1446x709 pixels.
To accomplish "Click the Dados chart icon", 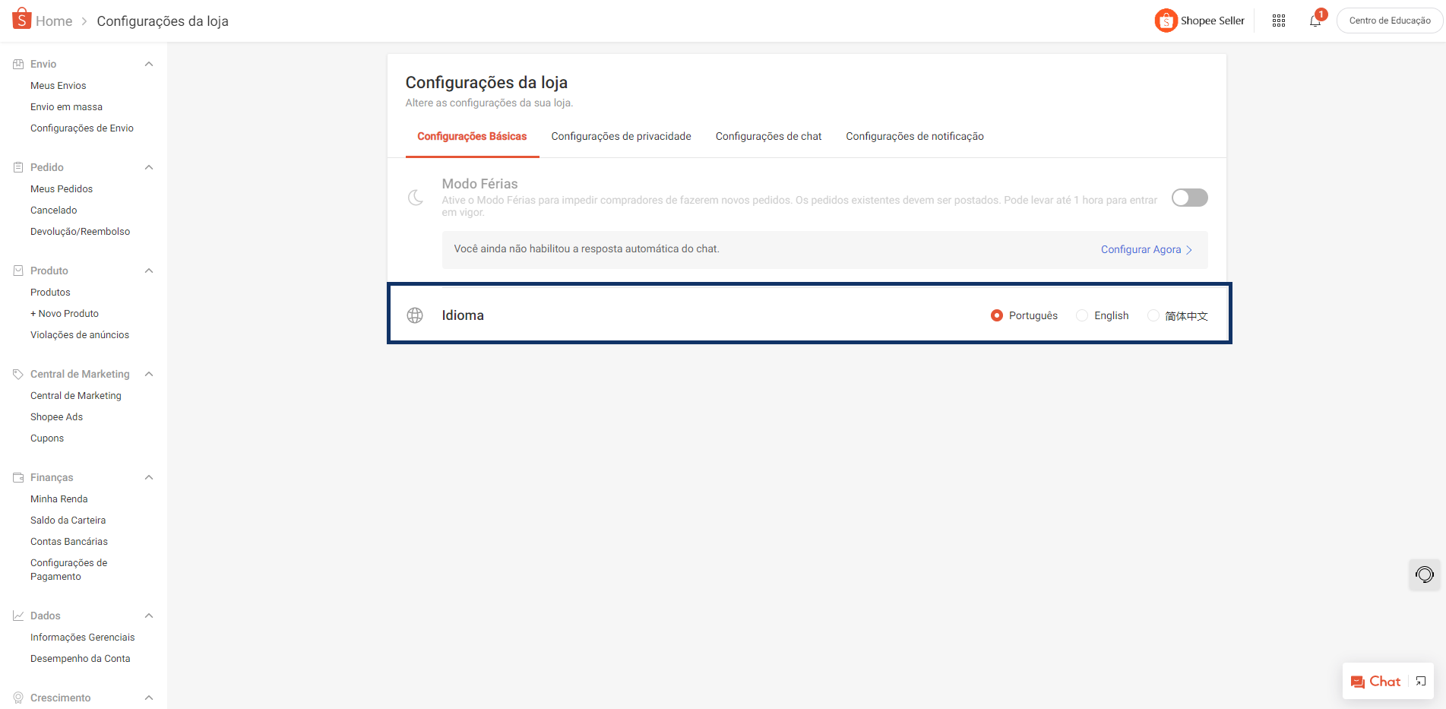I will click(18, 616).
